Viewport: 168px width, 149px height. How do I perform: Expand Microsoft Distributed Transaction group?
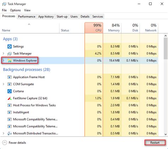(4, 133)
